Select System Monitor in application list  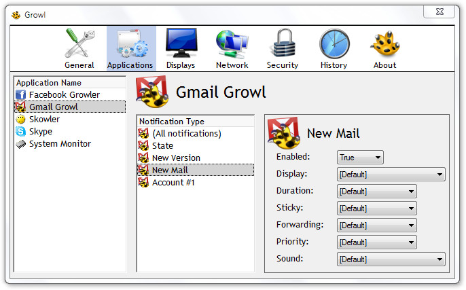click(70, 144)
